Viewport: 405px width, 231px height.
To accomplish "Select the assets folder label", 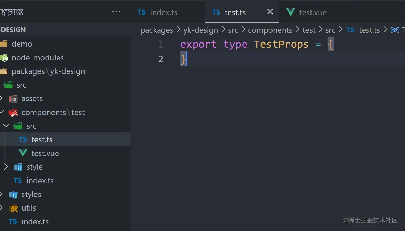I will (x=32, y=99).
